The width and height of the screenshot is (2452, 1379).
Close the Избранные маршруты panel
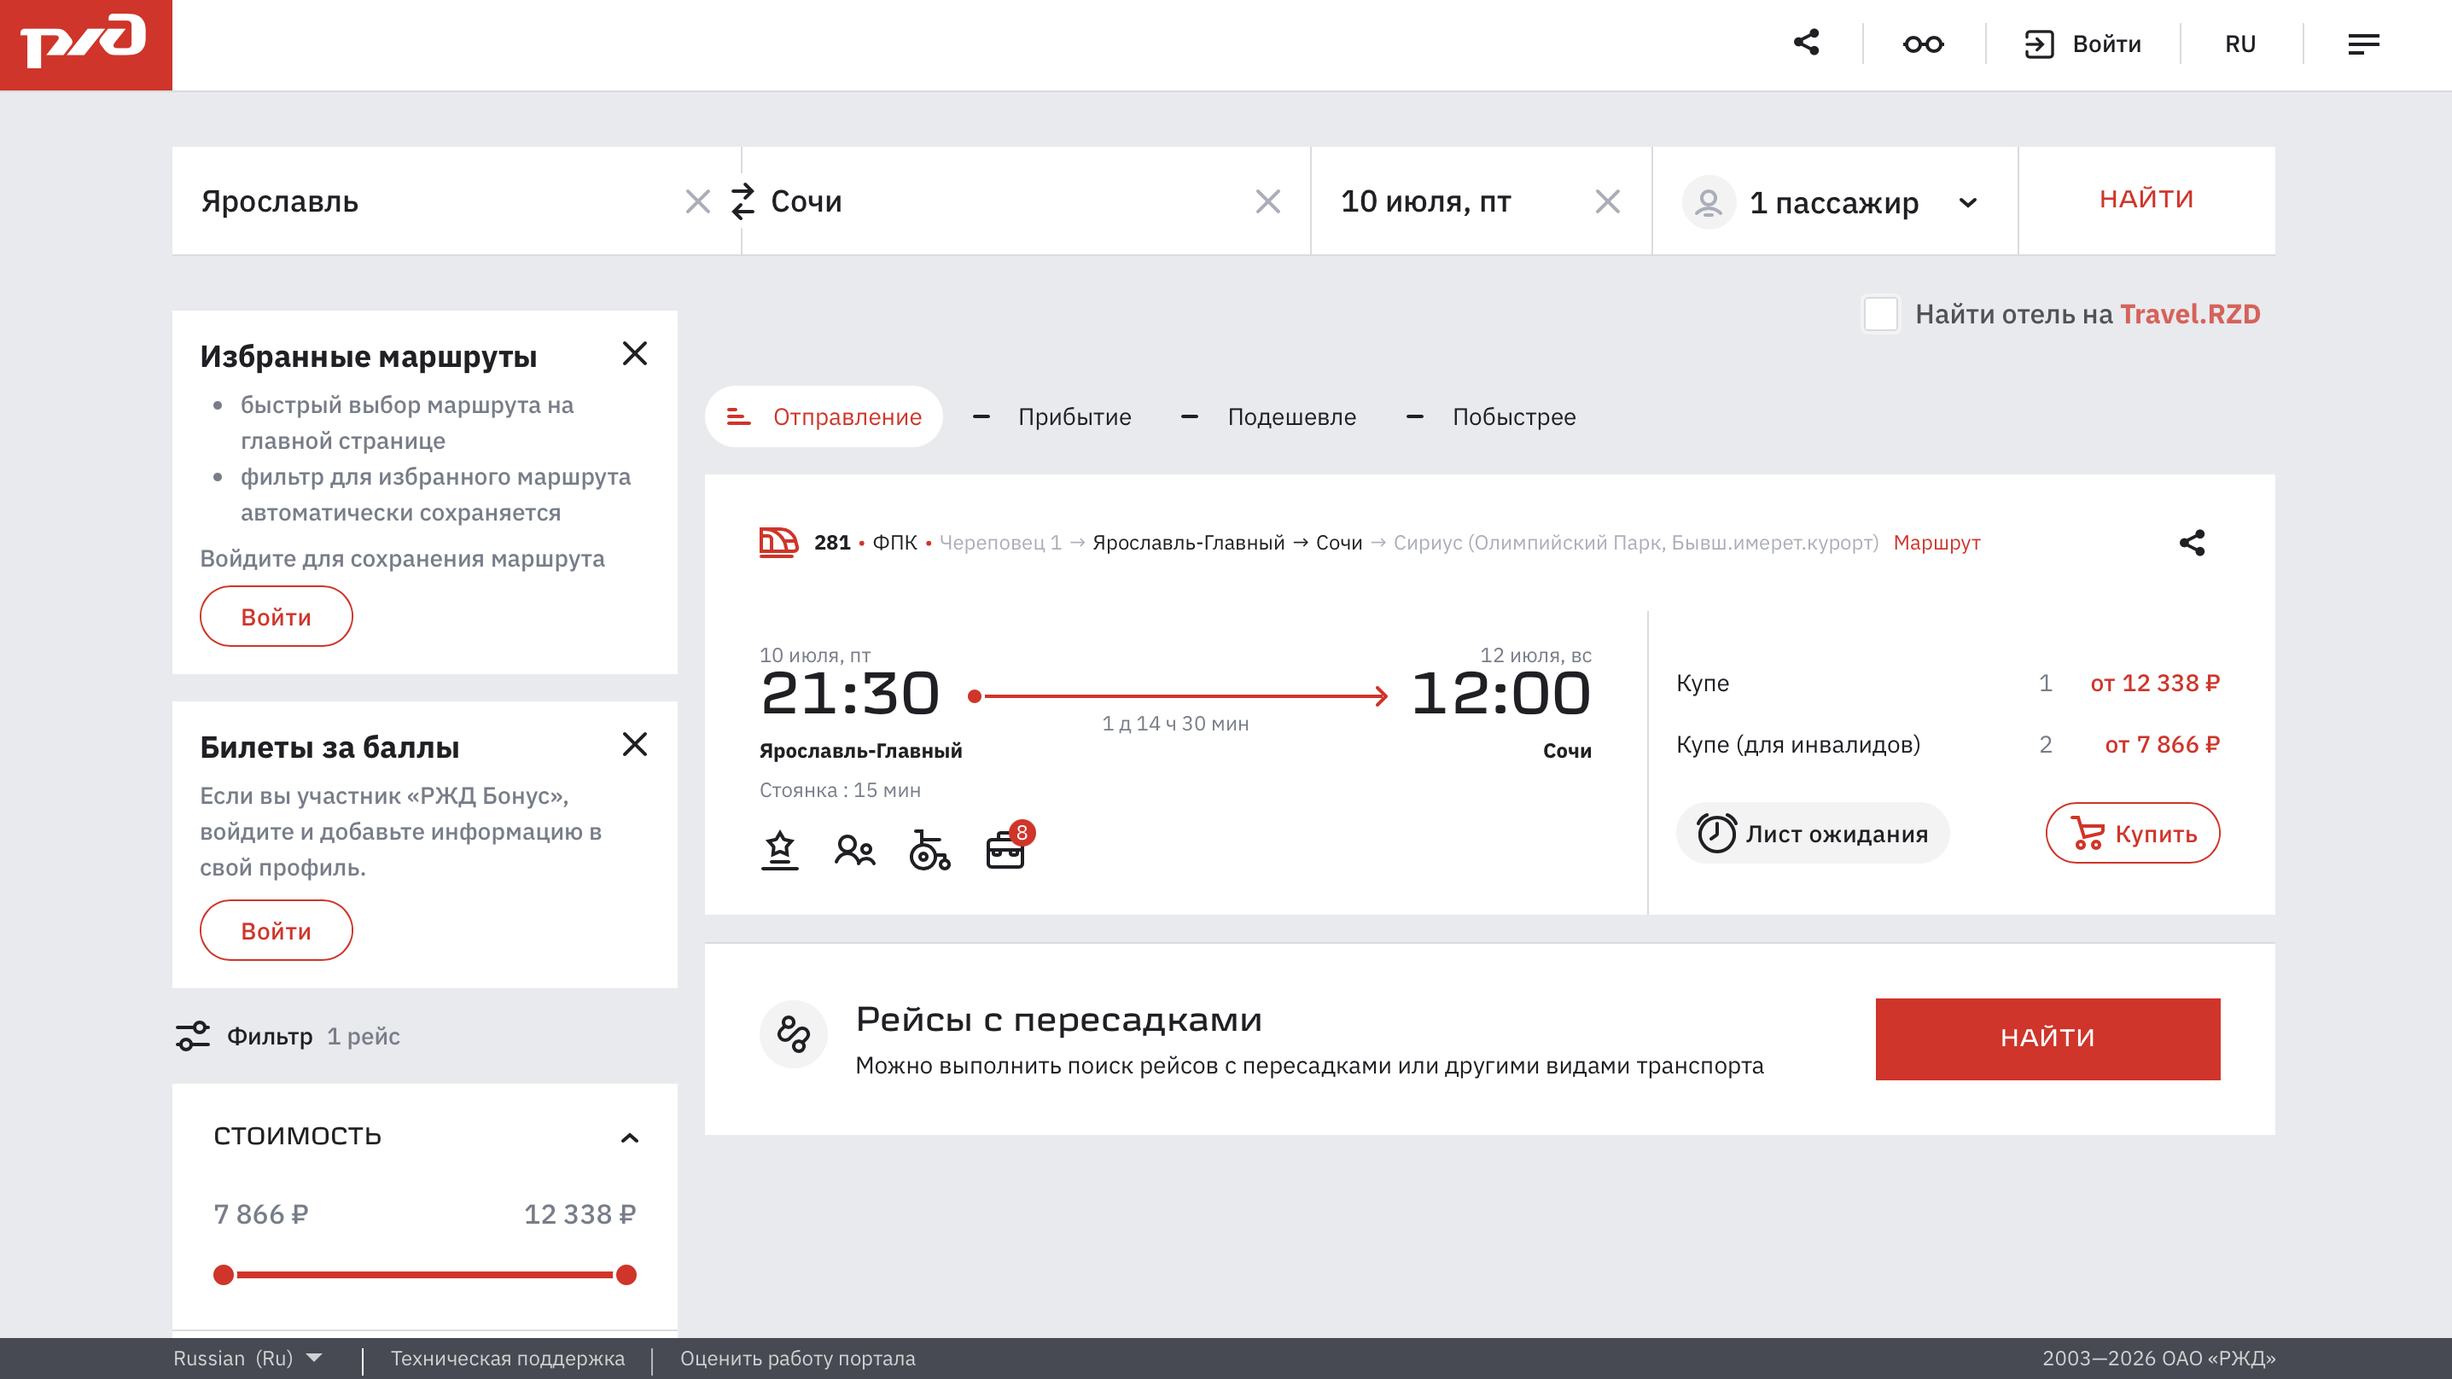pos(635,354)
